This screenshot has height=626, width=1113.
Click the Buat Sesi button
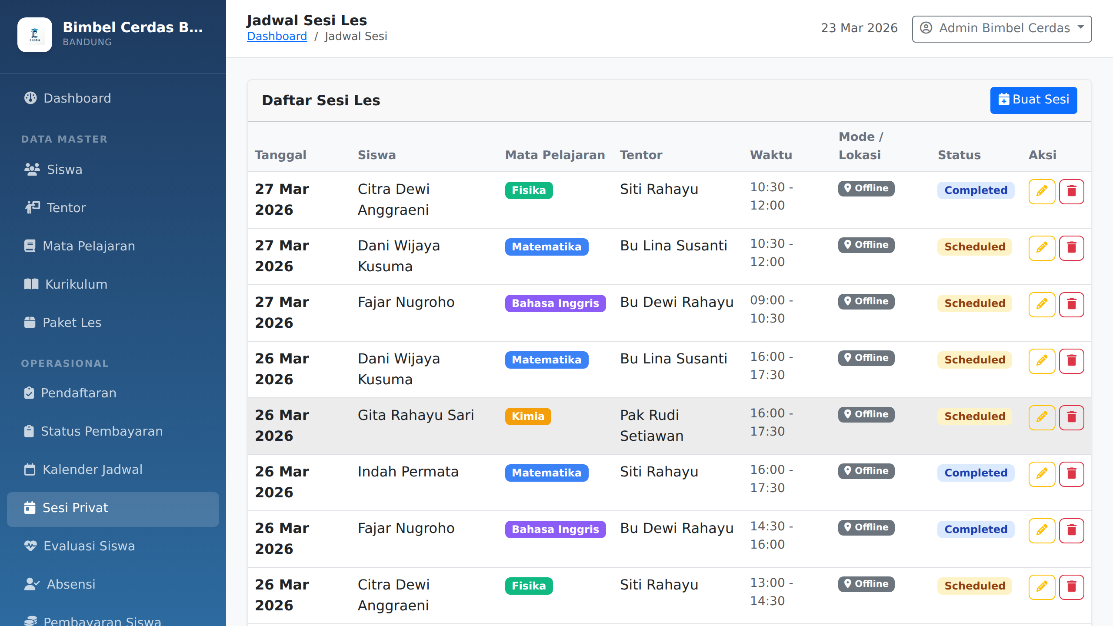click(1033, 100)
